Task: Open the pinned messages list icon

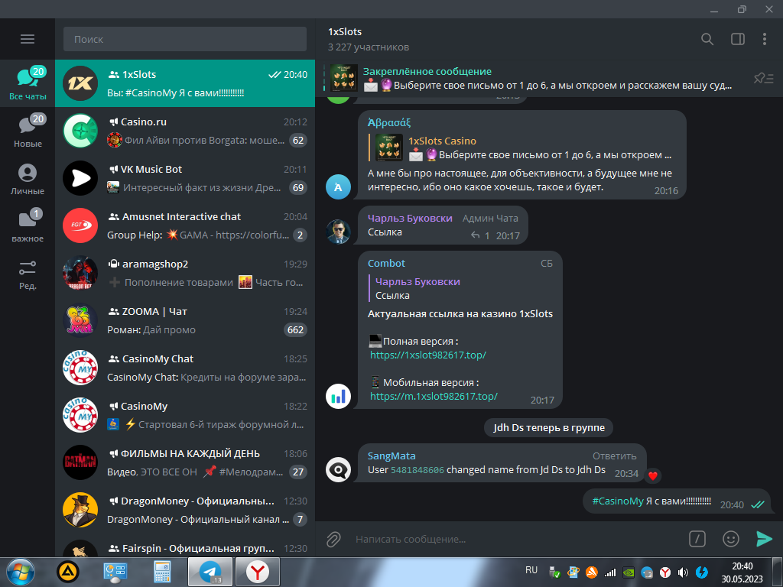Action: (x=764, y=79)
